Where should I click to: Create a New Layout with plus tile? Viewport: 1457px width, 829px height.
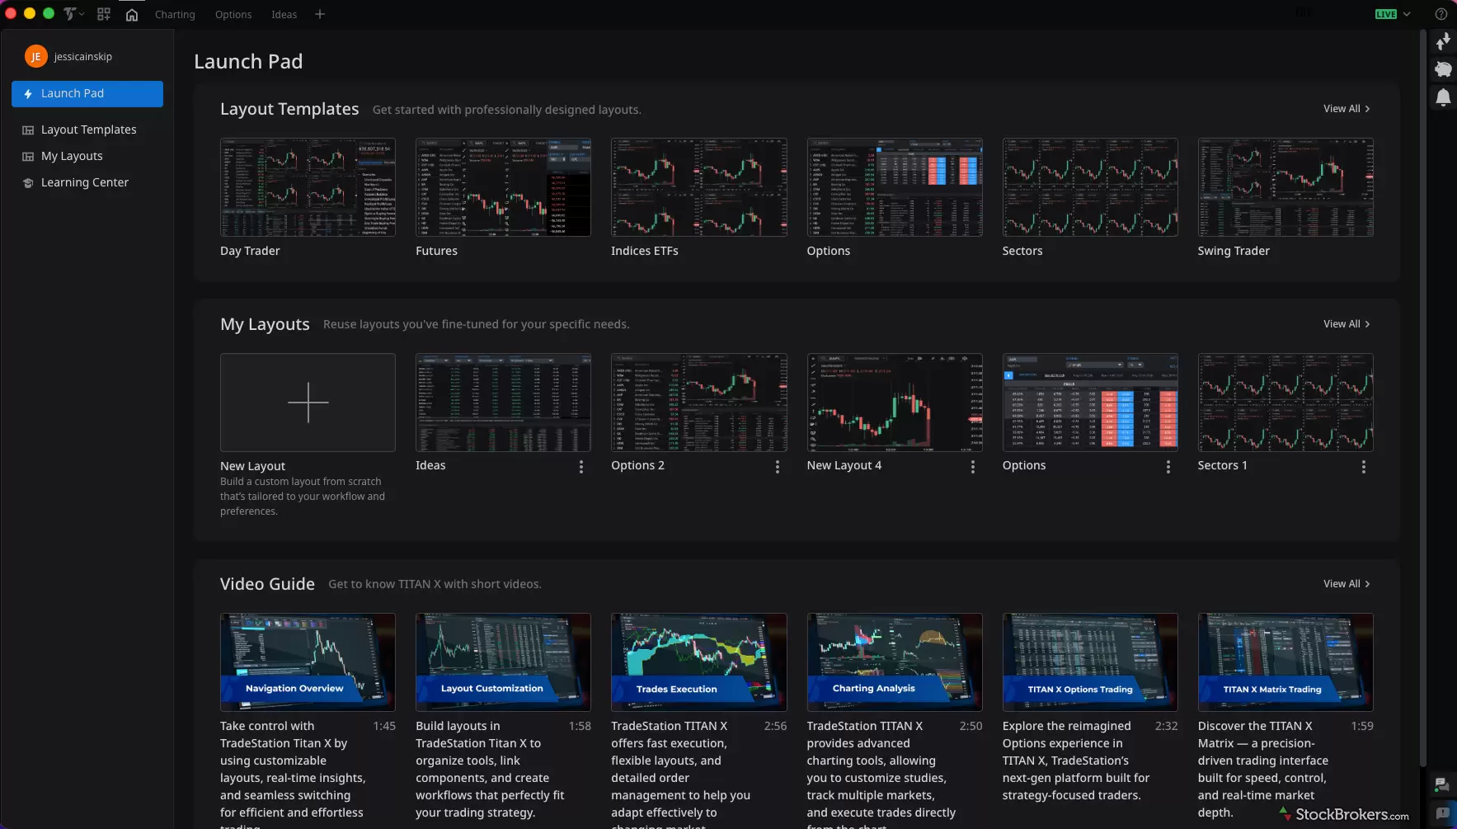pos(308,403)
